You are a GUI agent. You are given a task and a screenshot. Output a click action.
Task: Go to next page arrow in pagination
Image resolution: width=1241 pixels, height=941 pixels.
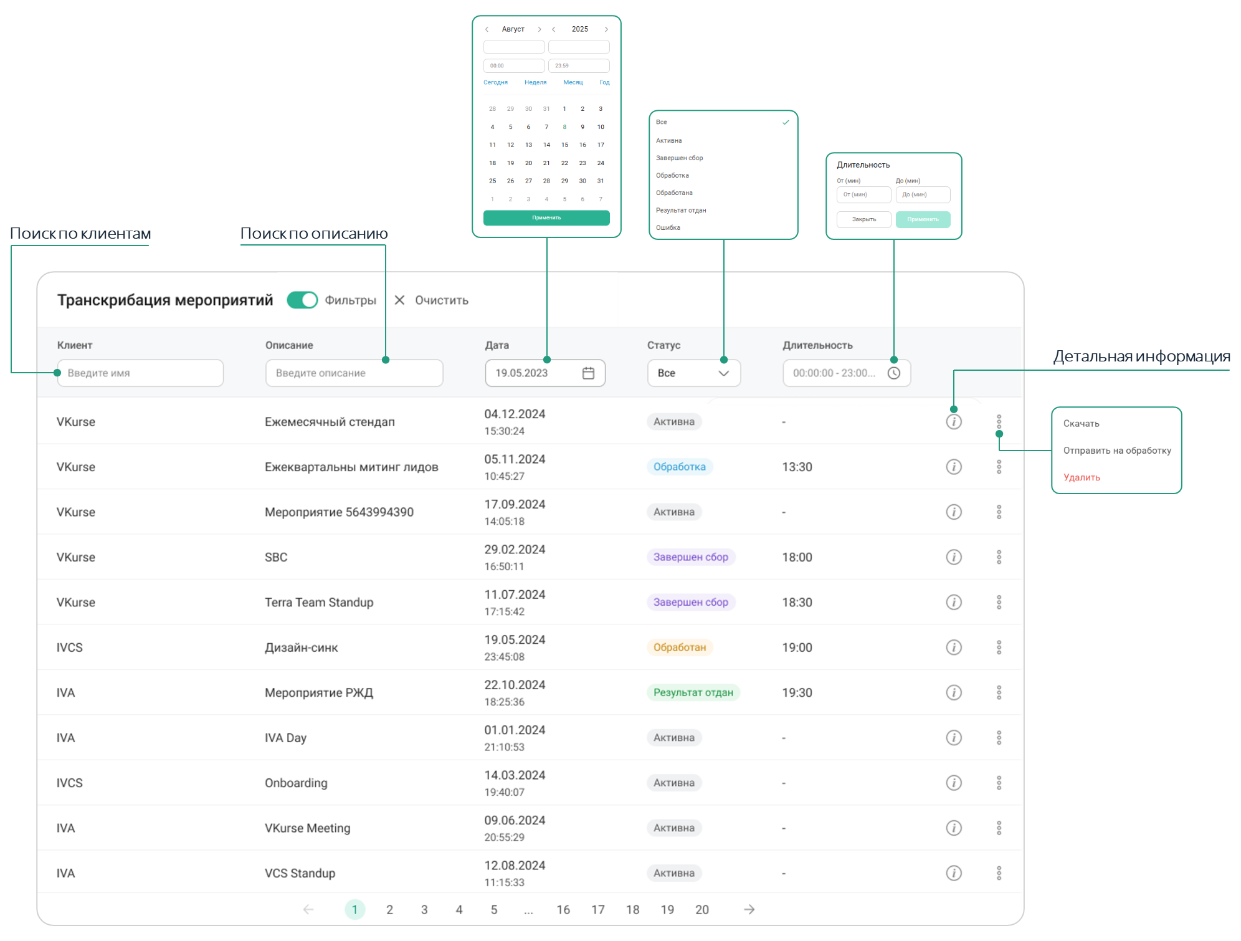pyautogui.click(x=749, y=910)
